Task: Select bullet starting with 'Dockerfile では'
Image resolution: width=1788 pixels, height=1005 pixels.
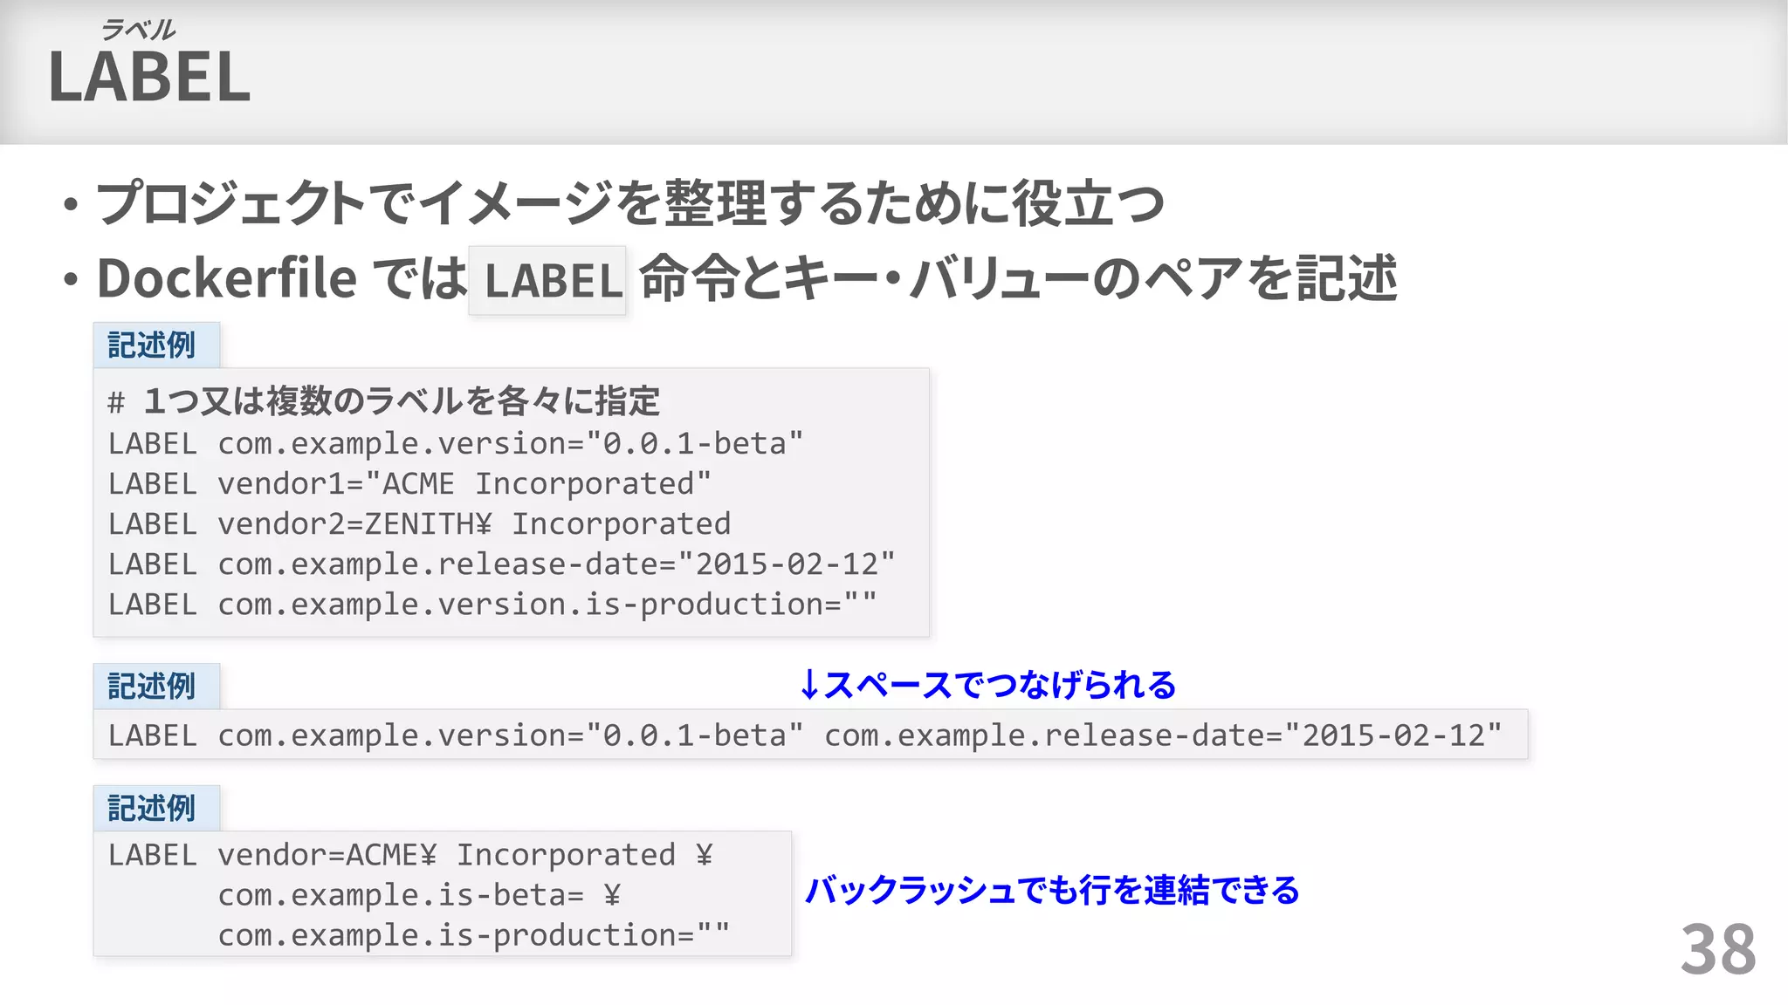Action: click(747, 279)
